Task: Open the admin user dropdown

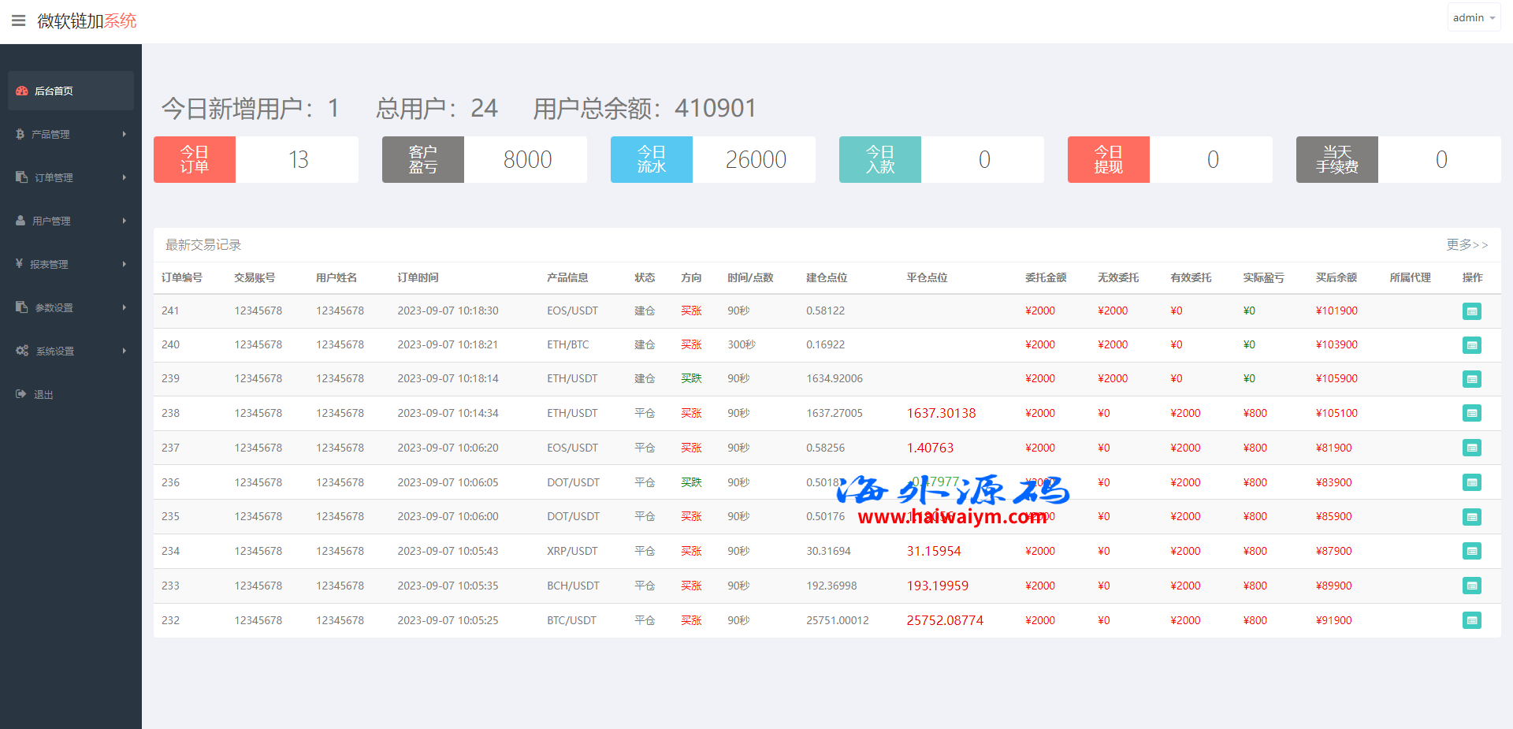Action: click(x=1473, y=17)
